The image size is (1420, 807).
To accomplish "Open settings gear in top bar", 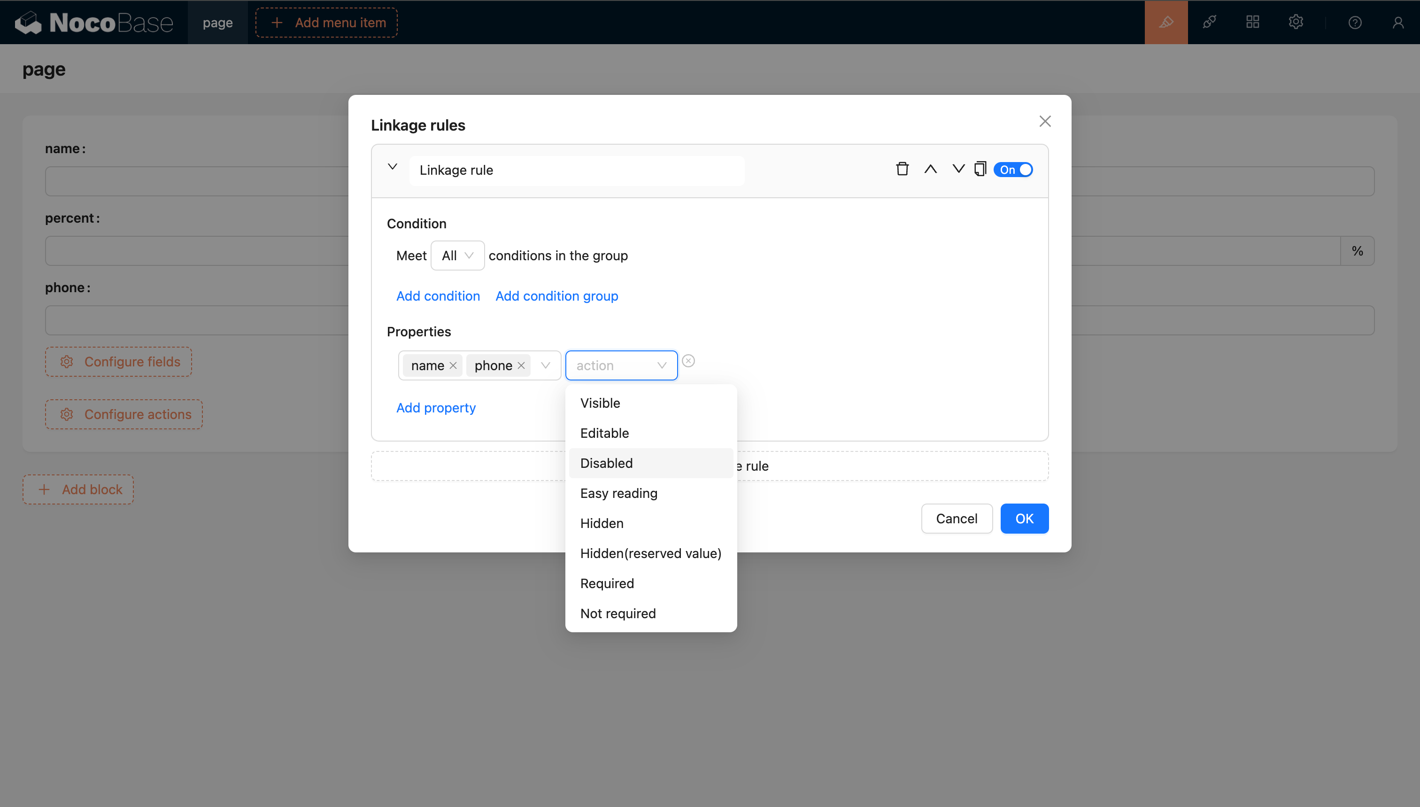I will tap(1296, 22).
